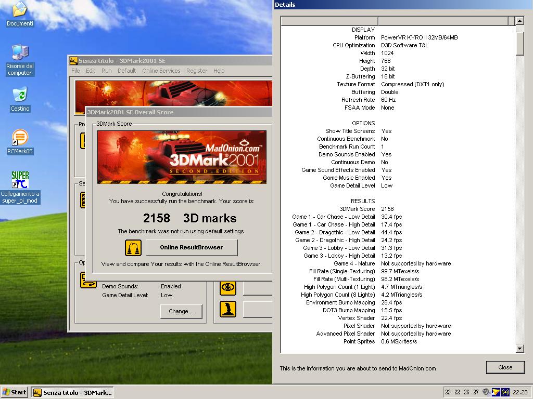533x399 pixels.
Task: Select the 'PowerVR KYRO II 32MB/64MB' platform value
Action: (x=419, y=37)
